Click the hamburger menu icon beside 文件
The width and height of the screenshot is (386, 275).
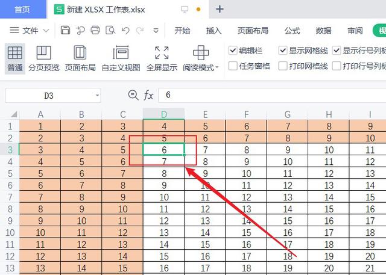(x=14, y=30)
